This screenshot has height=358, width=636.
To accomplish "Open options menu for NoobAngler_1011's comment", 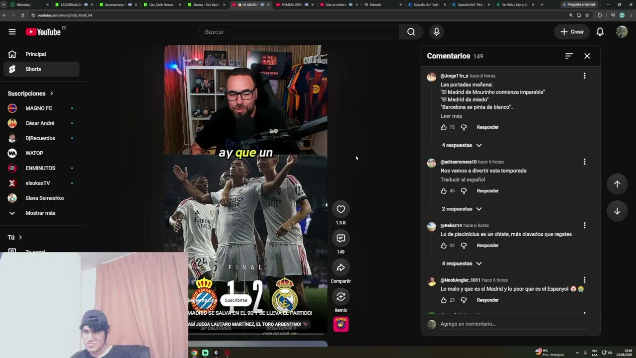I will click(x=584, y=280).
